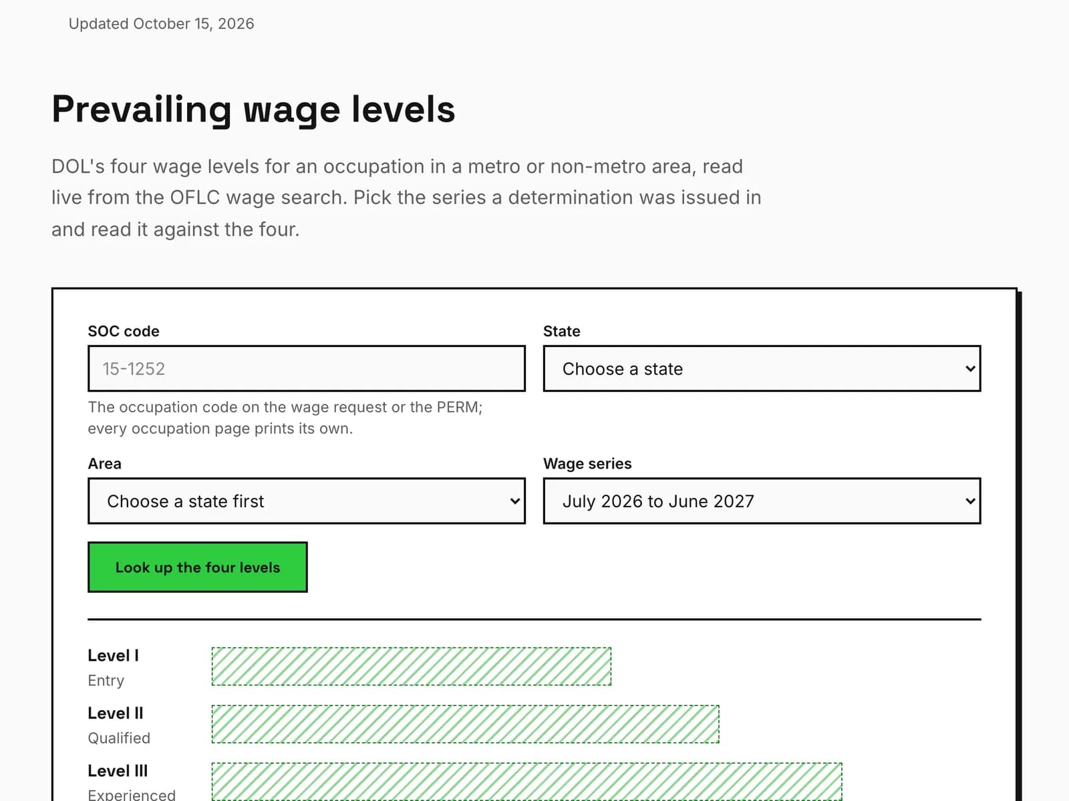
Task: Click the SOC code helper text
Action: pyautogui.click(x=285, y=418)
